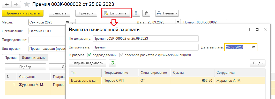Focus the Дата field 25.09.2023
Screen dimensions: 275x99
point(161,22)
